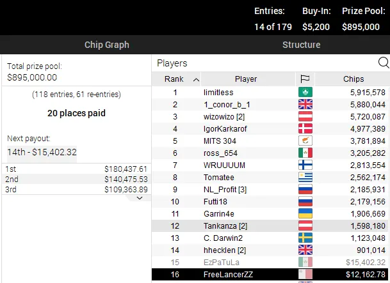Image resolution: width=390 pixels, height=283 pixels.
Task: Select the FreeLancerZZ row
Action: pos(270,274)
